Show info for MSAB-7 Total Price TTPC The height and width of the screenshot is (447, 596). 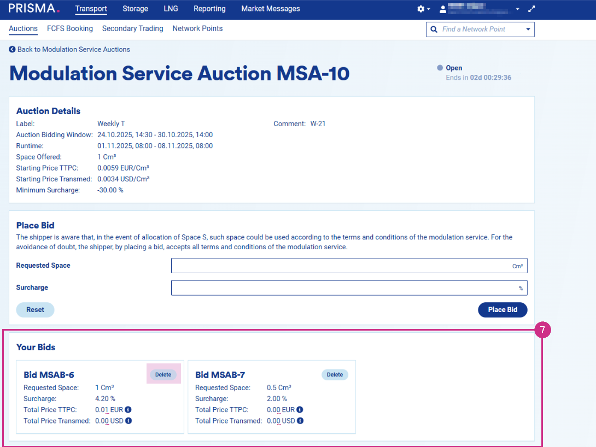click(x=300, y=410)
